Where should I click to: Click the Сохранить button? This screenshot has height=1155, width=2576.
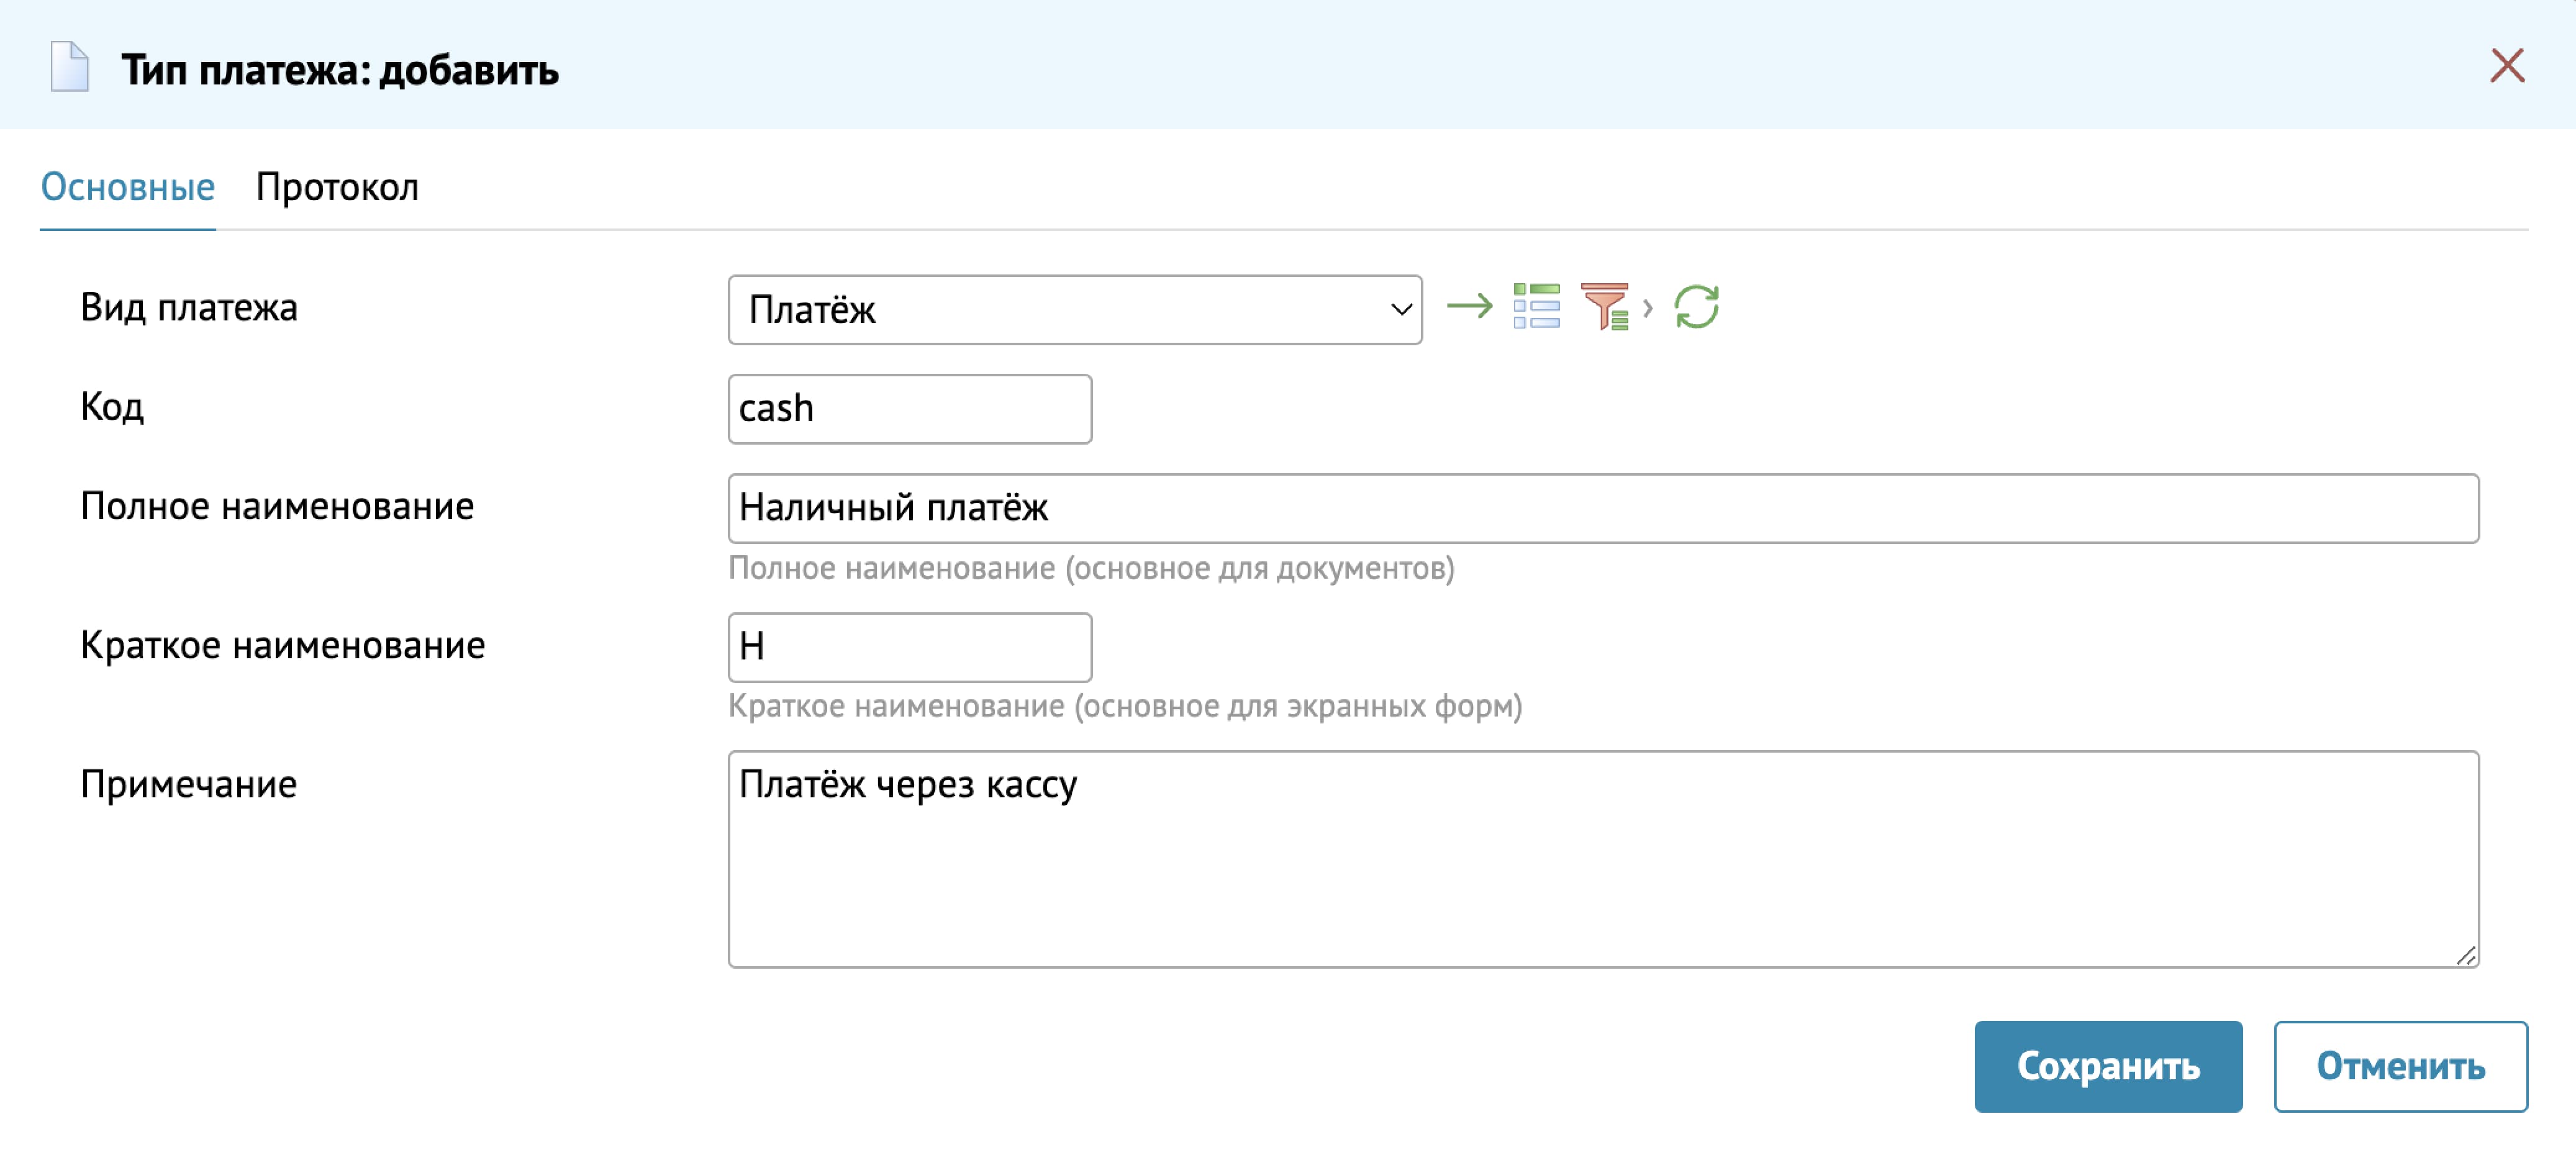coord(2108,1066)
